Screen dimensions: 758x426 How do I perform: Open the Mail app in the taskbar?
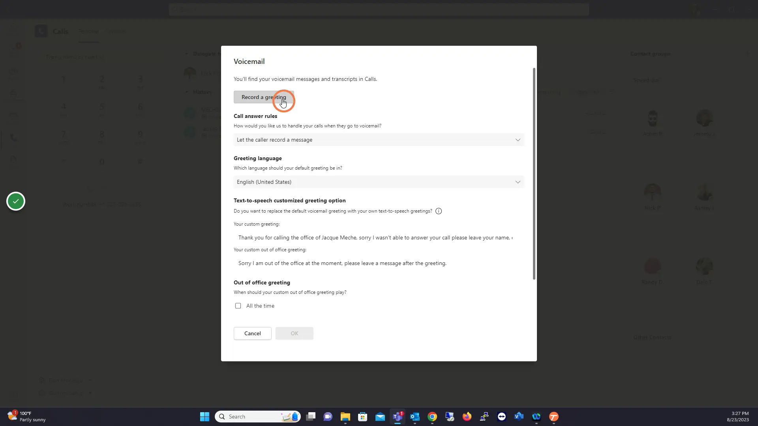[x=380, y=417]
